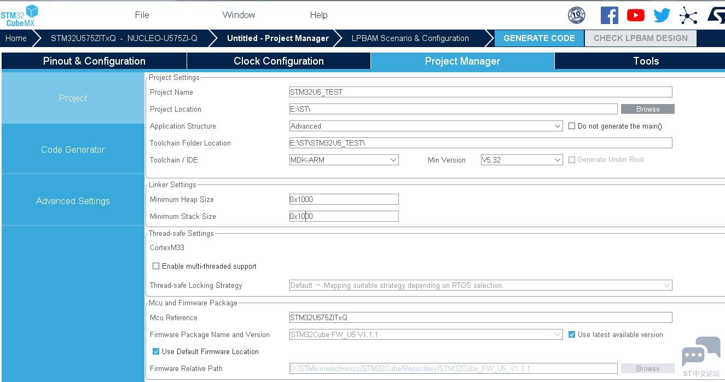Click the Project Name field
725x382 pixels.
click(x=480, y=92)
